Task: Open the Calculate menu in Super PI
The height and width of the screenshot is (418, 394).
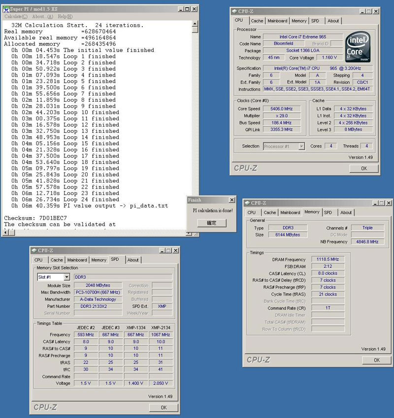Action: click(16, 16)
